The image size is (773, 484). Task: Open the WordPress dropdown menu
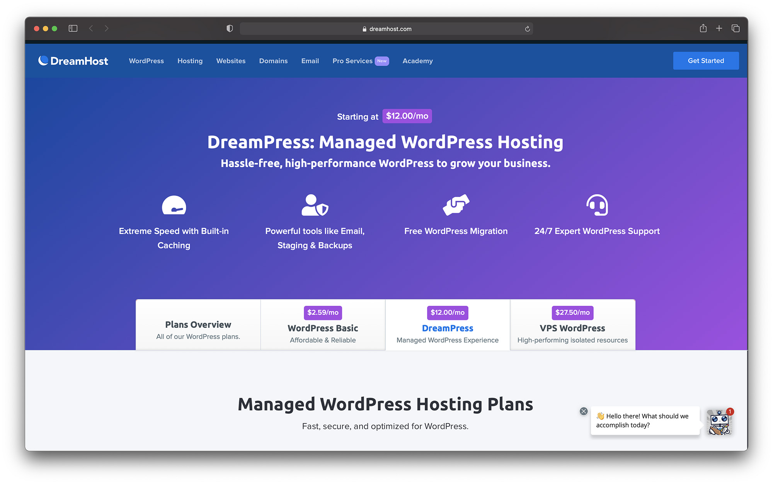(x=146, y=61)
